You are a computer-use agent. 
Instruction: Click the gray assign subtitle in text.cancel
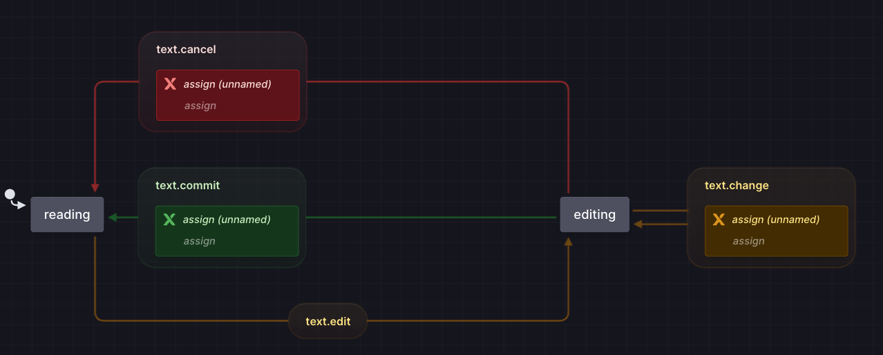tap(200, 106)
